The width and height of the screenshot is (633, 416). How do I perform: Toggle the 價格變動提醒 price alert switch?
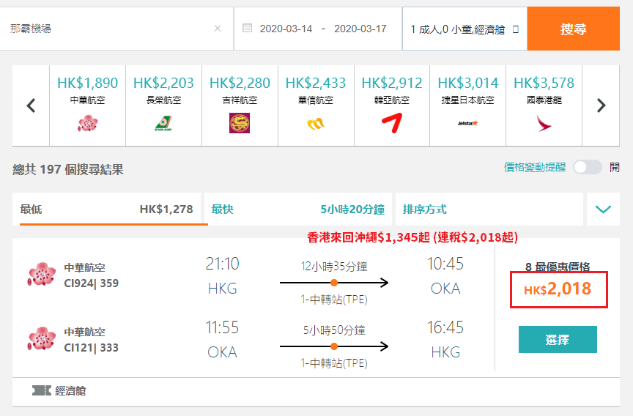588,167
